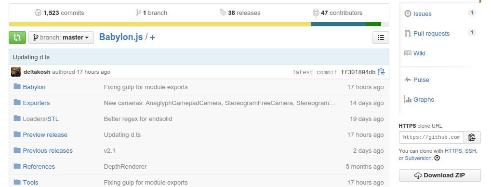
Task: Copy the clone URL to clipboard
Action: 472,137
